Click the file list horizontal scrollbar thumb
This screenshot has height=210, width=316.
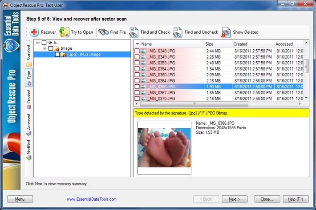coord(194,104)
